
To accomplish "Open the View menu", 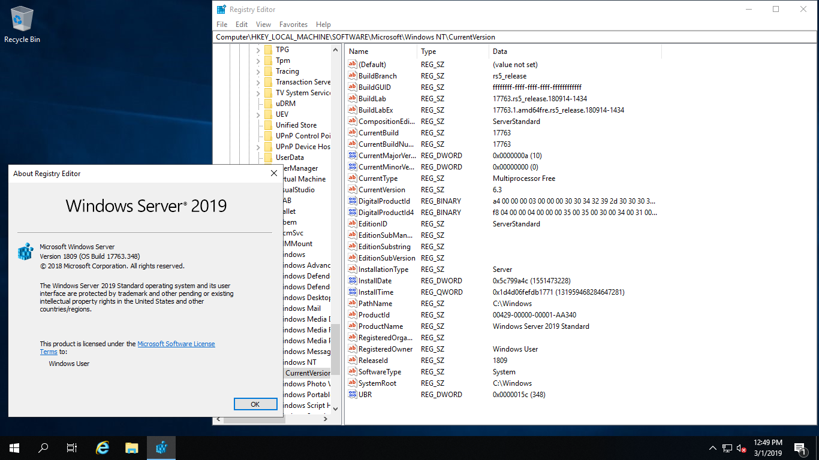I will click(263, 25).
